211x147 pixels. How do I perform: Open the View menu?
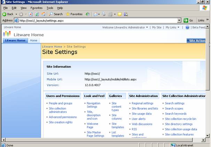tap(24, 8)
